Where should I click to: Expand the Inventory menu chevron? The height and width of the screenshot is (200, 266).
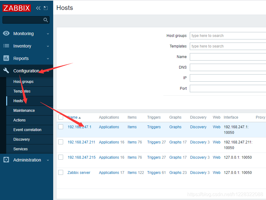pos(48,46)
